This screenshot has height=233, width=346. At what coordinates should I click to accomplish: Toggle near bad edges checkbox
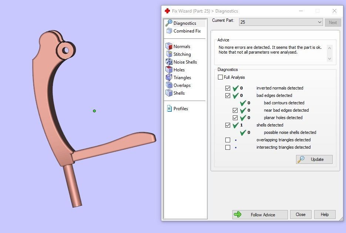pyautogui.click(x=235, y=110)
